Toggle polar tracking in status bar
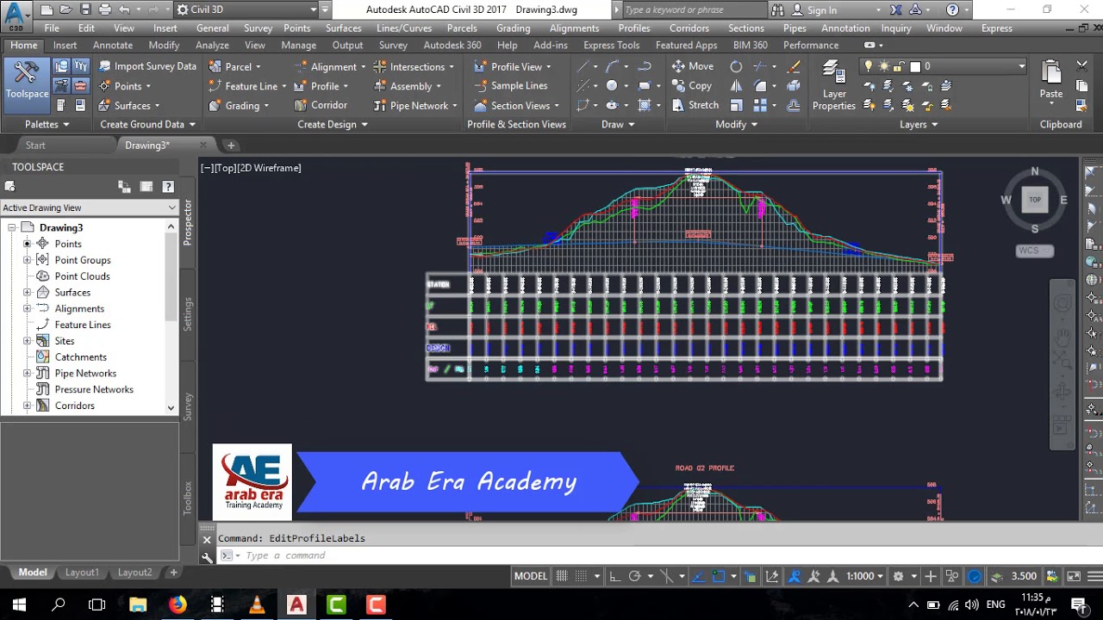 tap(635, 576)
